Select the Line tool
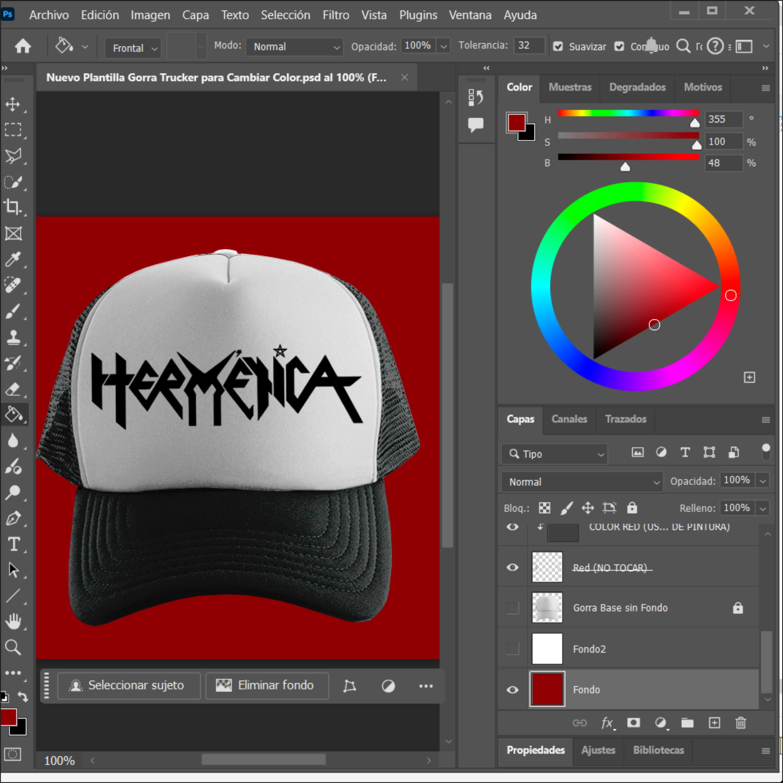The width and height of the screenshot is (783, 783). (13, 596)
